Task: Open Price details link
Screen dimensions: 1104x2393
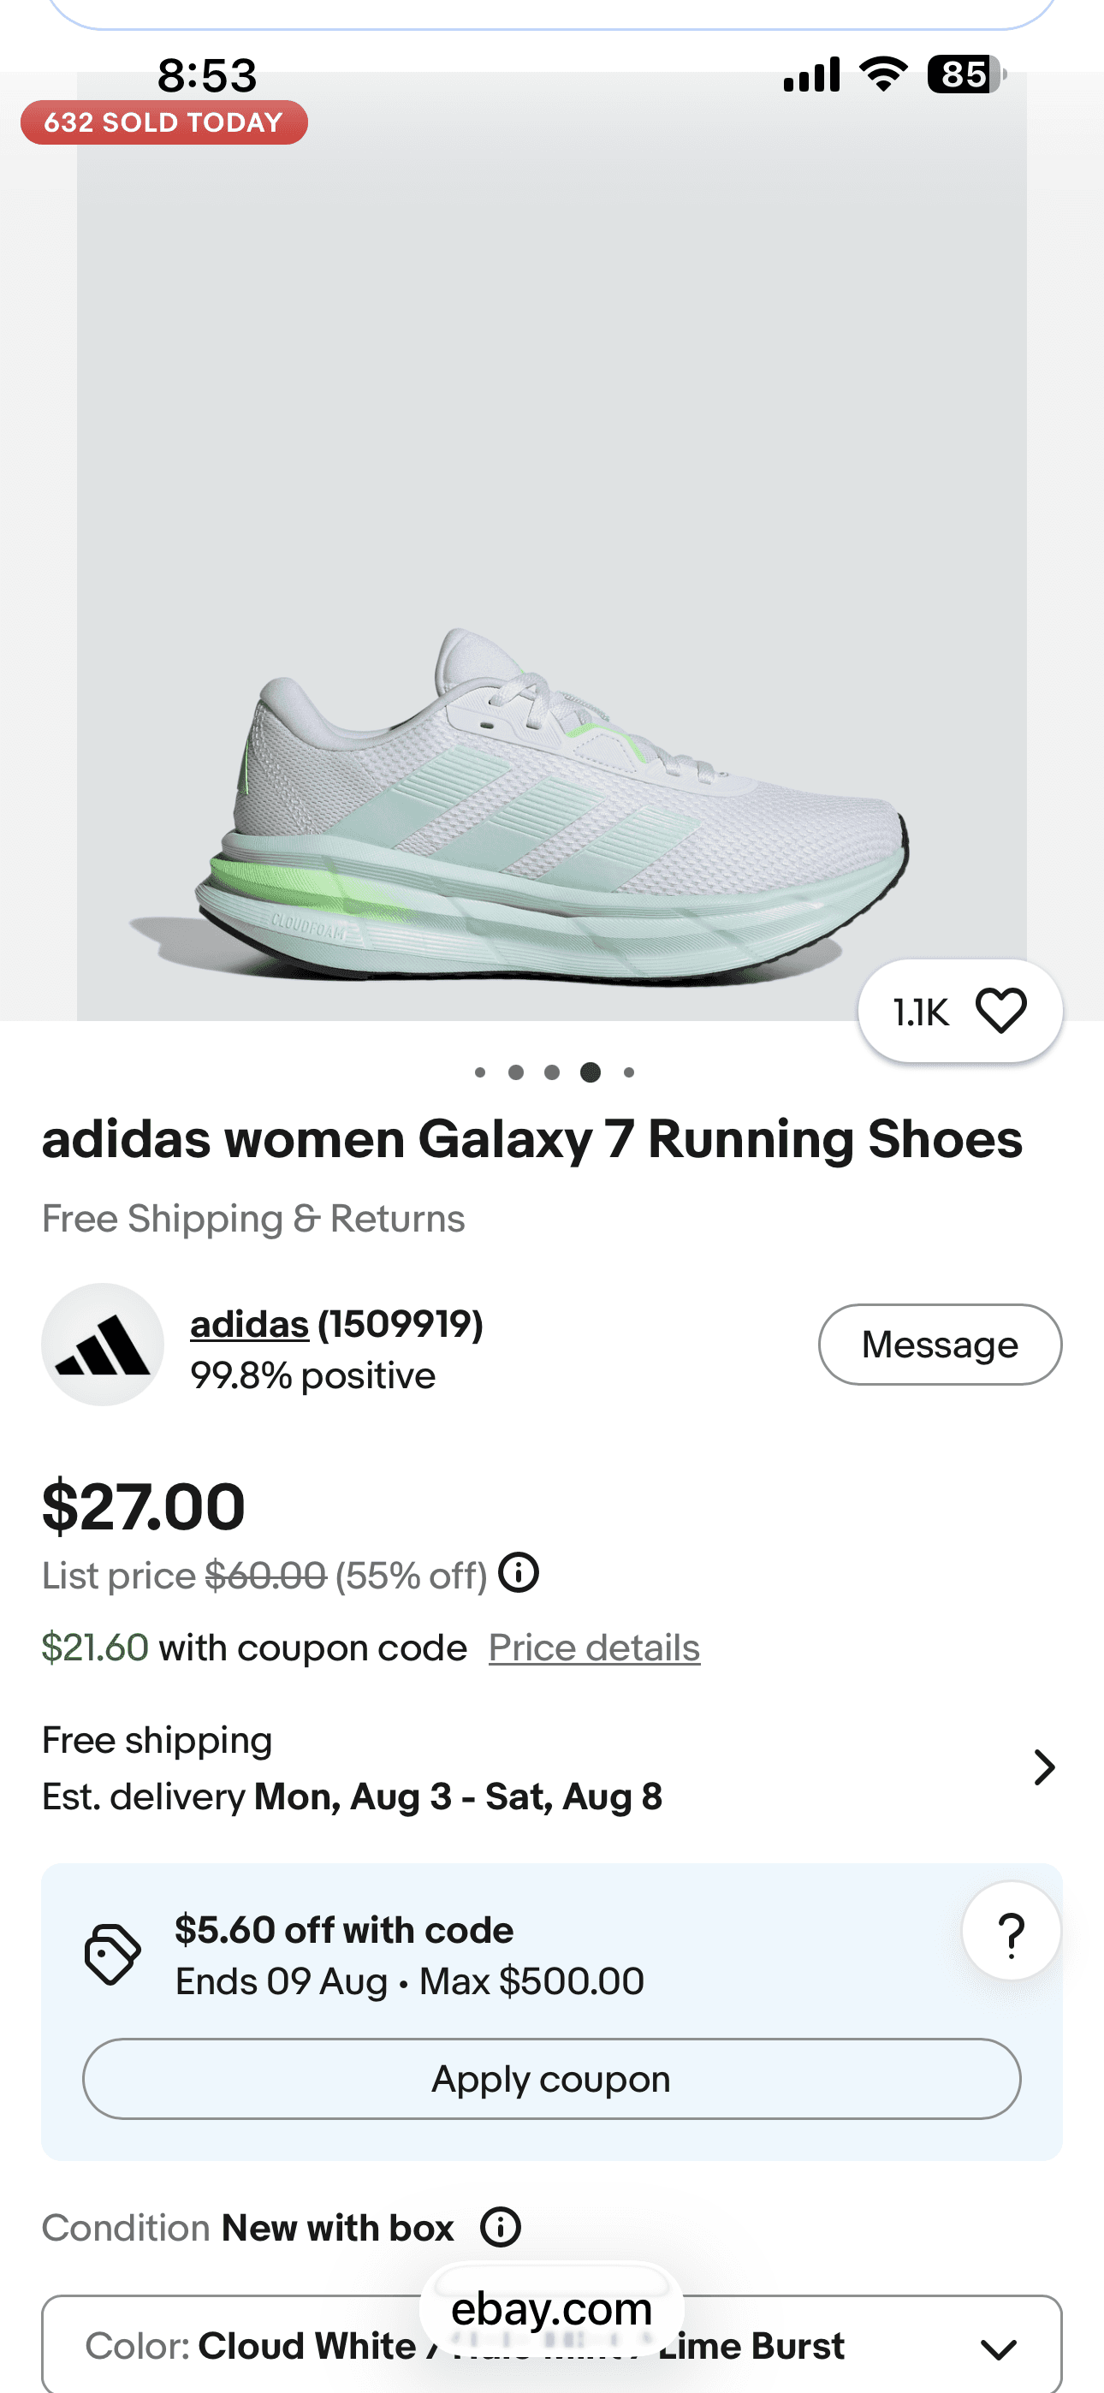Action: (x=595, y=1648)
